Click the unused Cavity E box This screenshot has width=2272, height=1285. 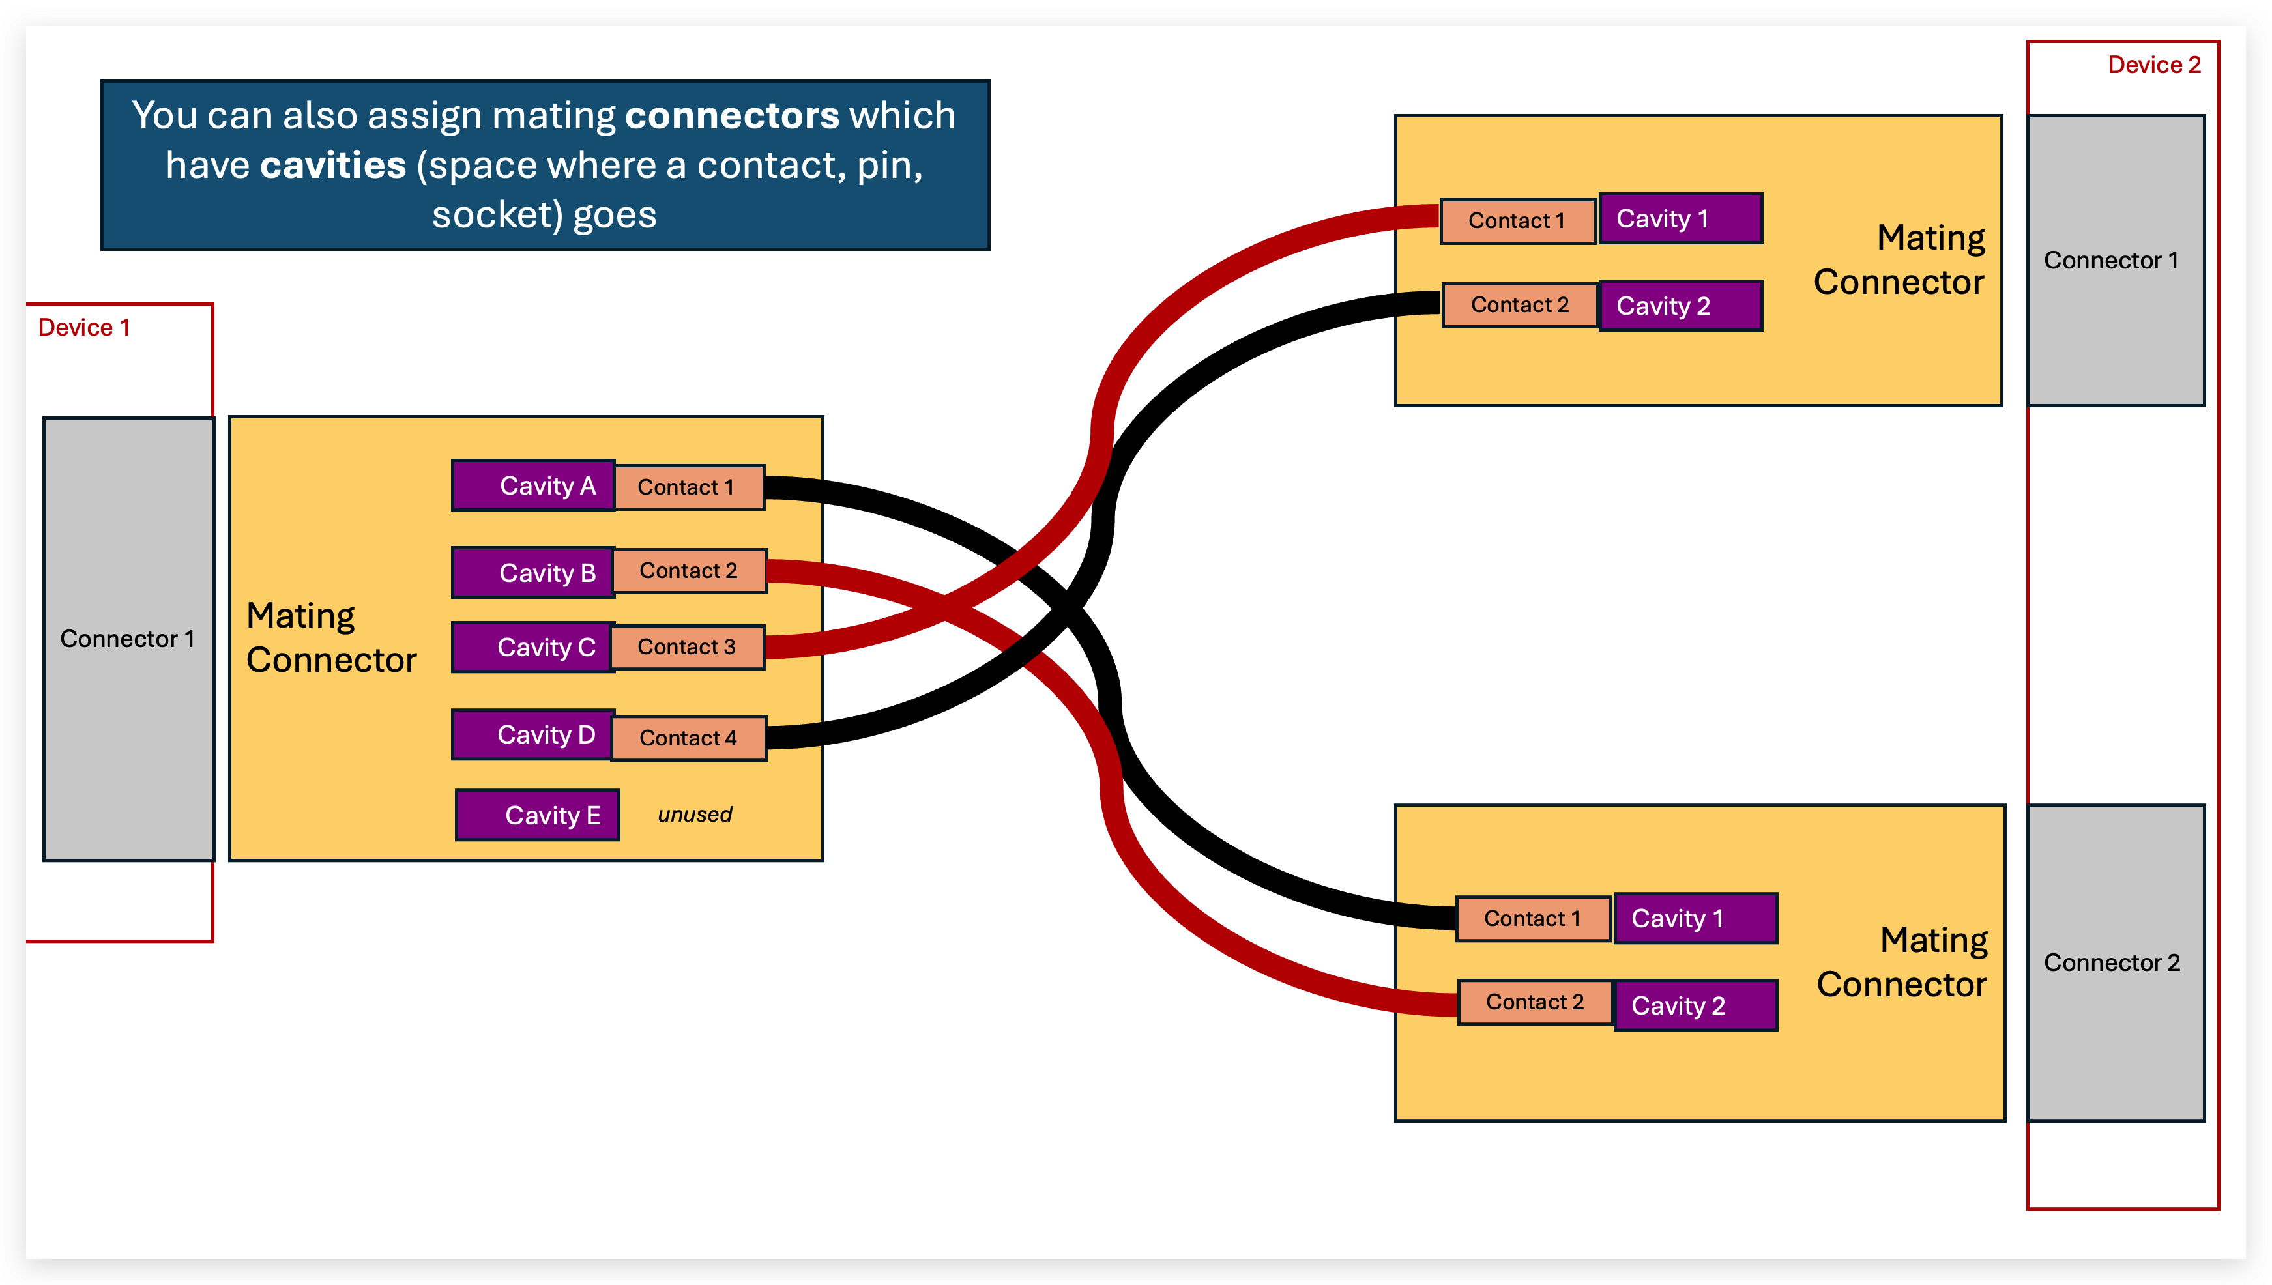tap(536, 815)
